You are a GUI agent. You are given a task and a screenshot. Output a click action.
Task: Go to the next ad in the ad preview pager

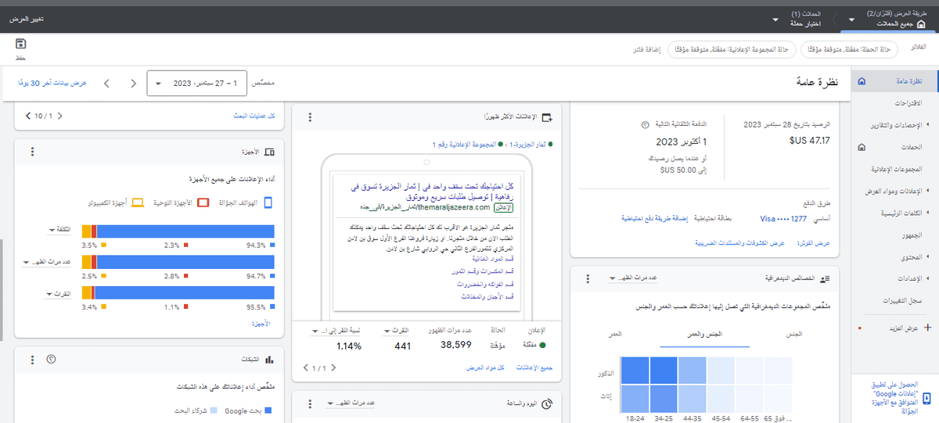click(307, 367)
